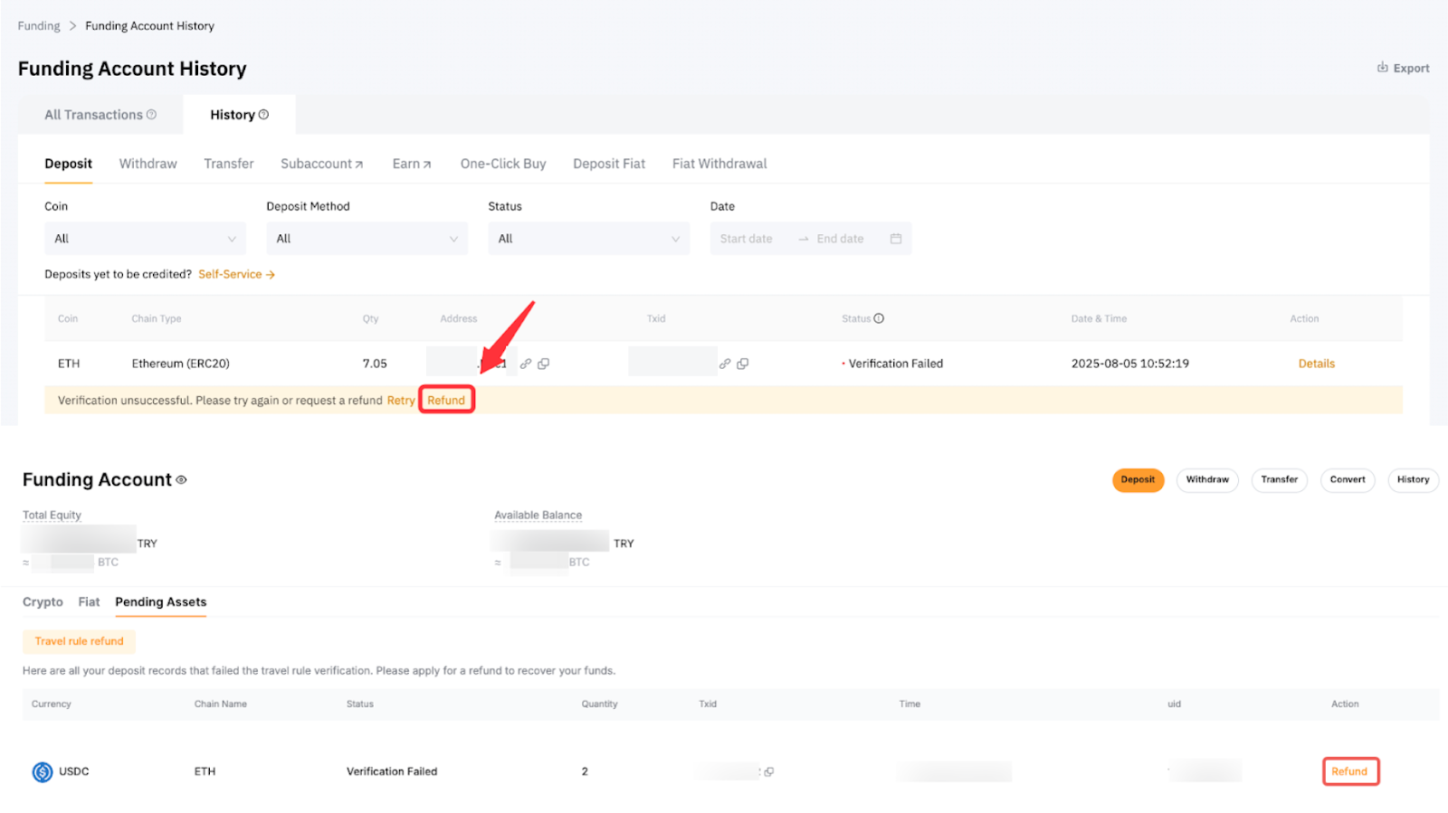This screenshot has width=1448, height=813.
Task: Click the info icon beside Status column header
Action: pyautogui.click(x=879, y=318)
